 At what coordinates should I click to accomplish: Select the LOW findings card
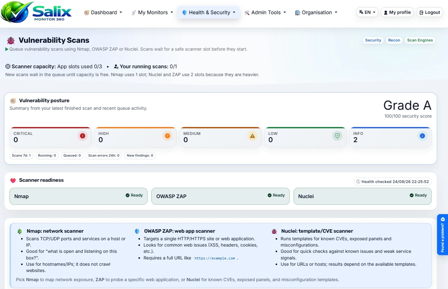pos(305,137)
